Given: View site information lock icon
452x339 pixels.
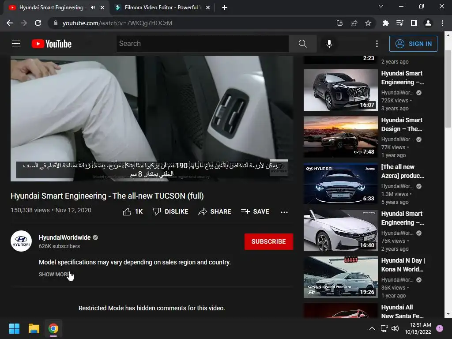Looking at the screenshot, I should [55, 23].
